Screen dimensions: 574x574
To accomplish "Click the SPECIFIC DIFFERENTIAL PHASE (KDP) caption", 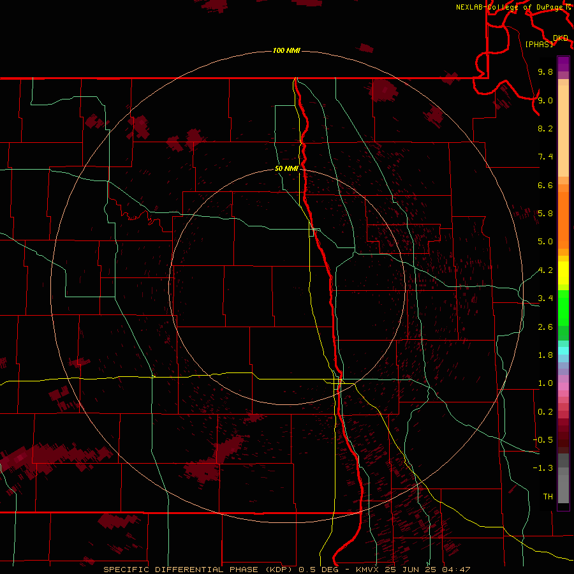I will 198,570.
